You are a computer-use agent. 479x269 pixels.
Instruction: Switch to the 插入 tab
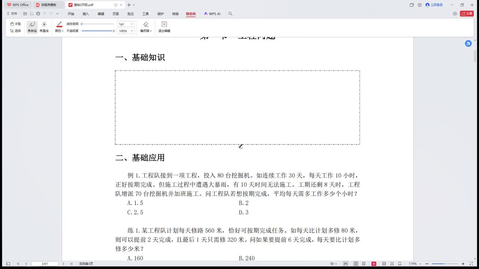(x=86, y=14)
